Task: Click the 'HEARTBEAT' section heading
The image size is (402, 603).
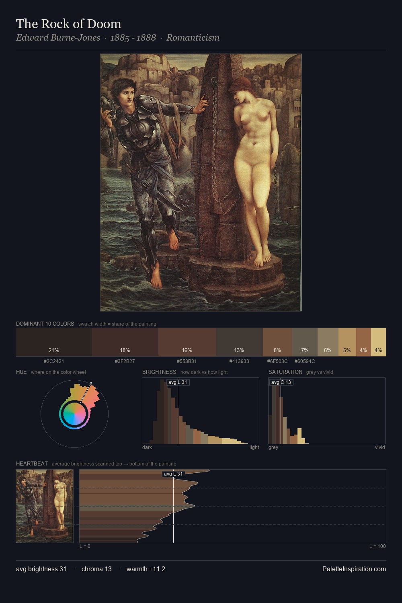Action: (32, 464)
